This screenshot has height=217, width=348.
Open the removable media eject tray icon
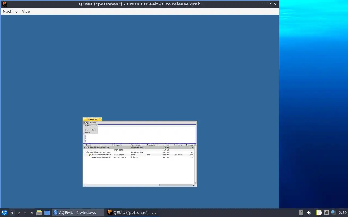click(301, 213)
